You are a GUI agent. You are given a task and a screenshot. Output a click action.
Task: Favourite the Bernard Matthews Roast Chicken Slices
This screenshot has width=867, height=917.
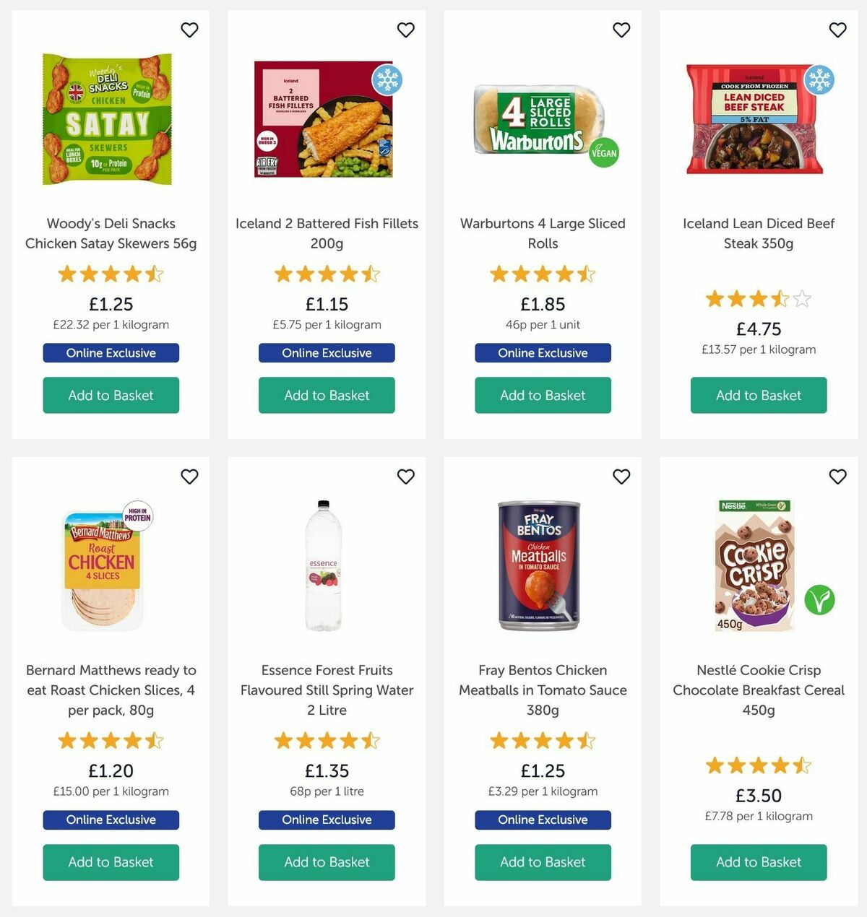click(x=189, y=477)
